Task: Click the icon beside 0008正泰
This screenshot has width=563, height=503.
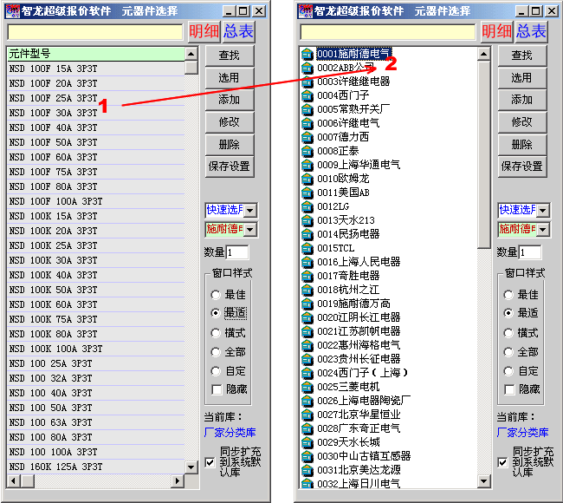Action: (307, 151)
